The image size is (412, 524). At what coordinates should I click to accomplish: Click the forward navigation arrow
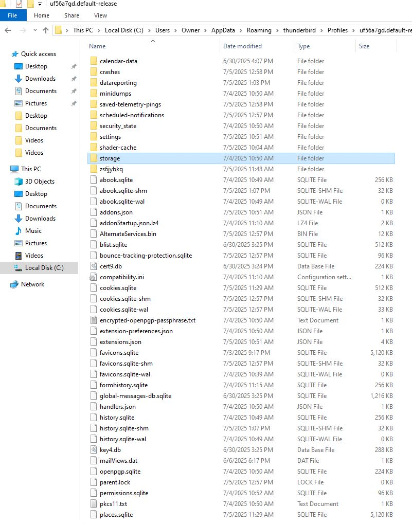[x=23, y=30]
